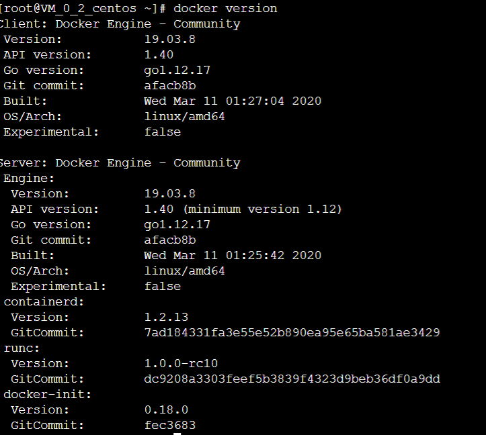Click the root@VM_0_2_centos shell prompt
The width and height of the screenshot is (486, 435).
(x=84, y=9)
